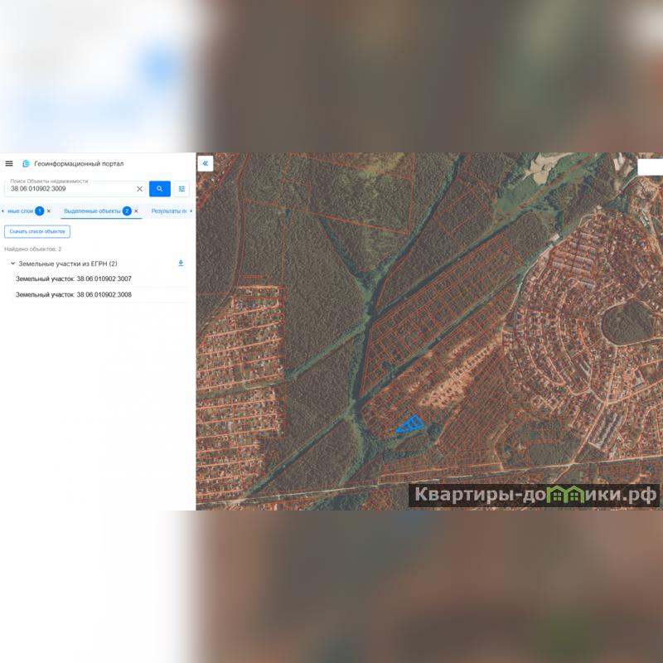This screenshot has width=663, height=663.
Task: Click the blue magnifier search button
Action: click(x=160, y=189)
